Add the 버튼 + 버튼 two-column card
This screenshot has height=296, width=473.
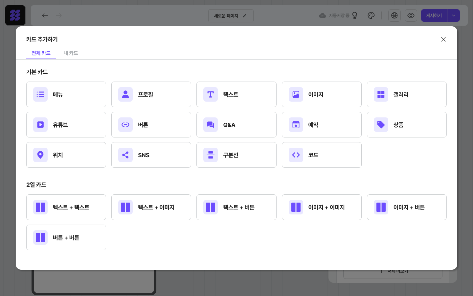tap(66, 237)
